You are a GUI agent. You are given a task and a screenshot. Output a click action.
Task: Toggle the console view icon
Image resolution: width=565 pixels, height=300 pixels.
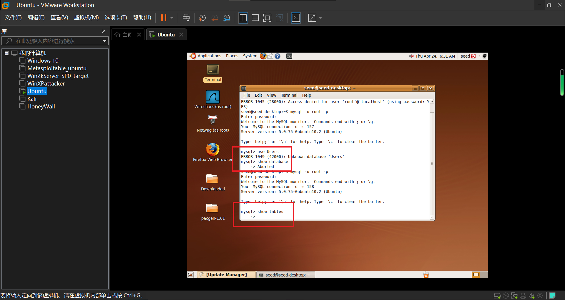296,18
